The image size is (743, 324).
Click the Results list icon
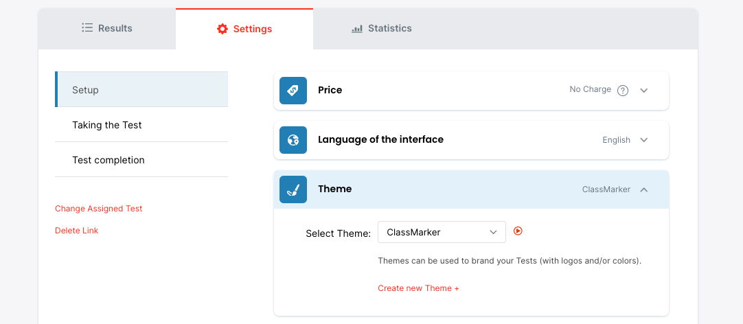point(87,28)
